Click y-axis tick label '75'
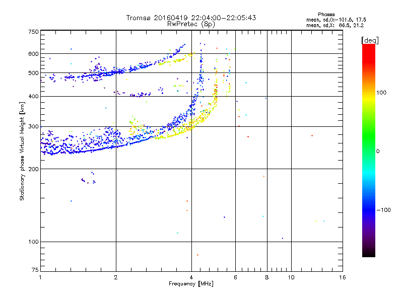The image size is (403, 302). (x=35, y=270)
